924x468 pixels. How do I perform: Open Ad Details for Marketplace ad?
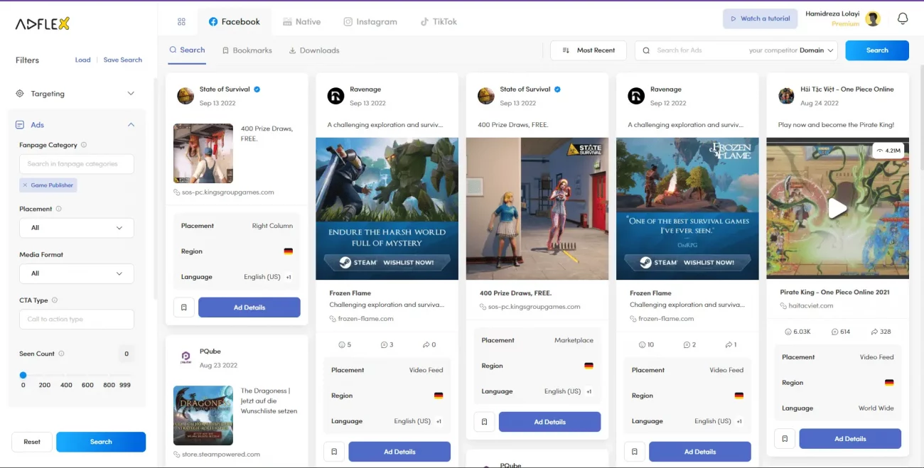point(550,422)
